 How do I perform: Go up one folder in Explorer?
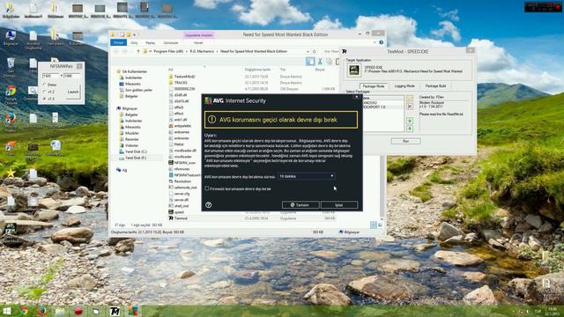[138, 51]
